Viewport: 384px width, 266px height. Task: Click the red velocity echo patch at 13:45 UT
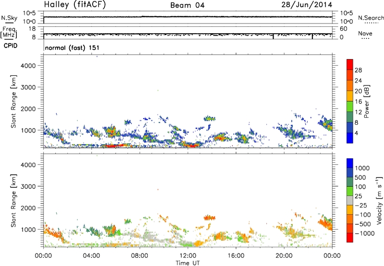[x=209, y=218]
